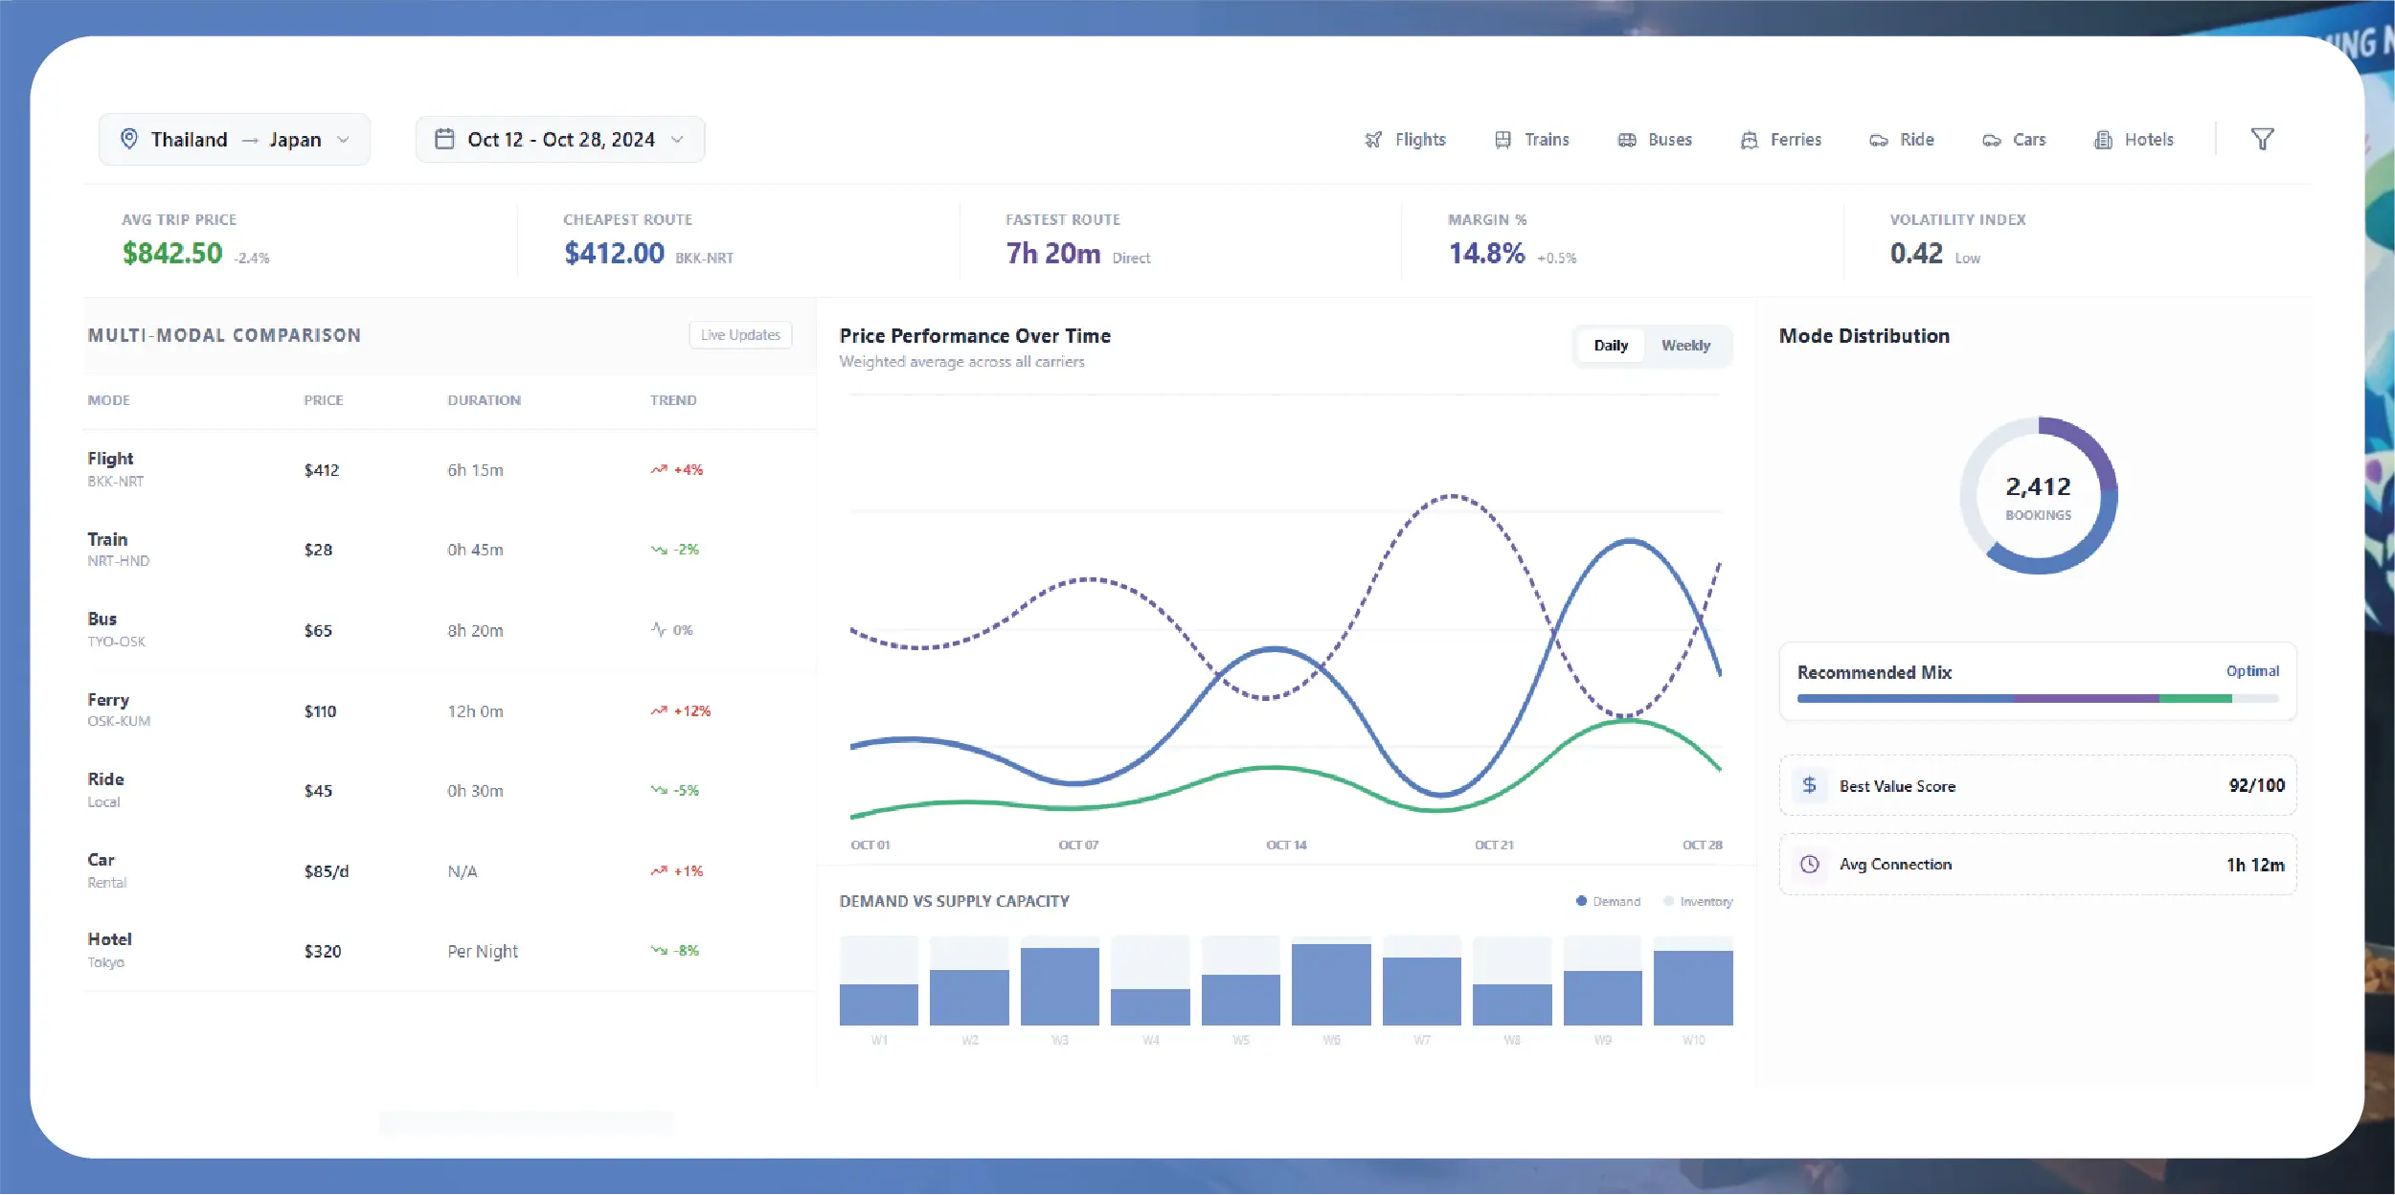
Task: Open the Flights tab
Action: pos(1405,140)
